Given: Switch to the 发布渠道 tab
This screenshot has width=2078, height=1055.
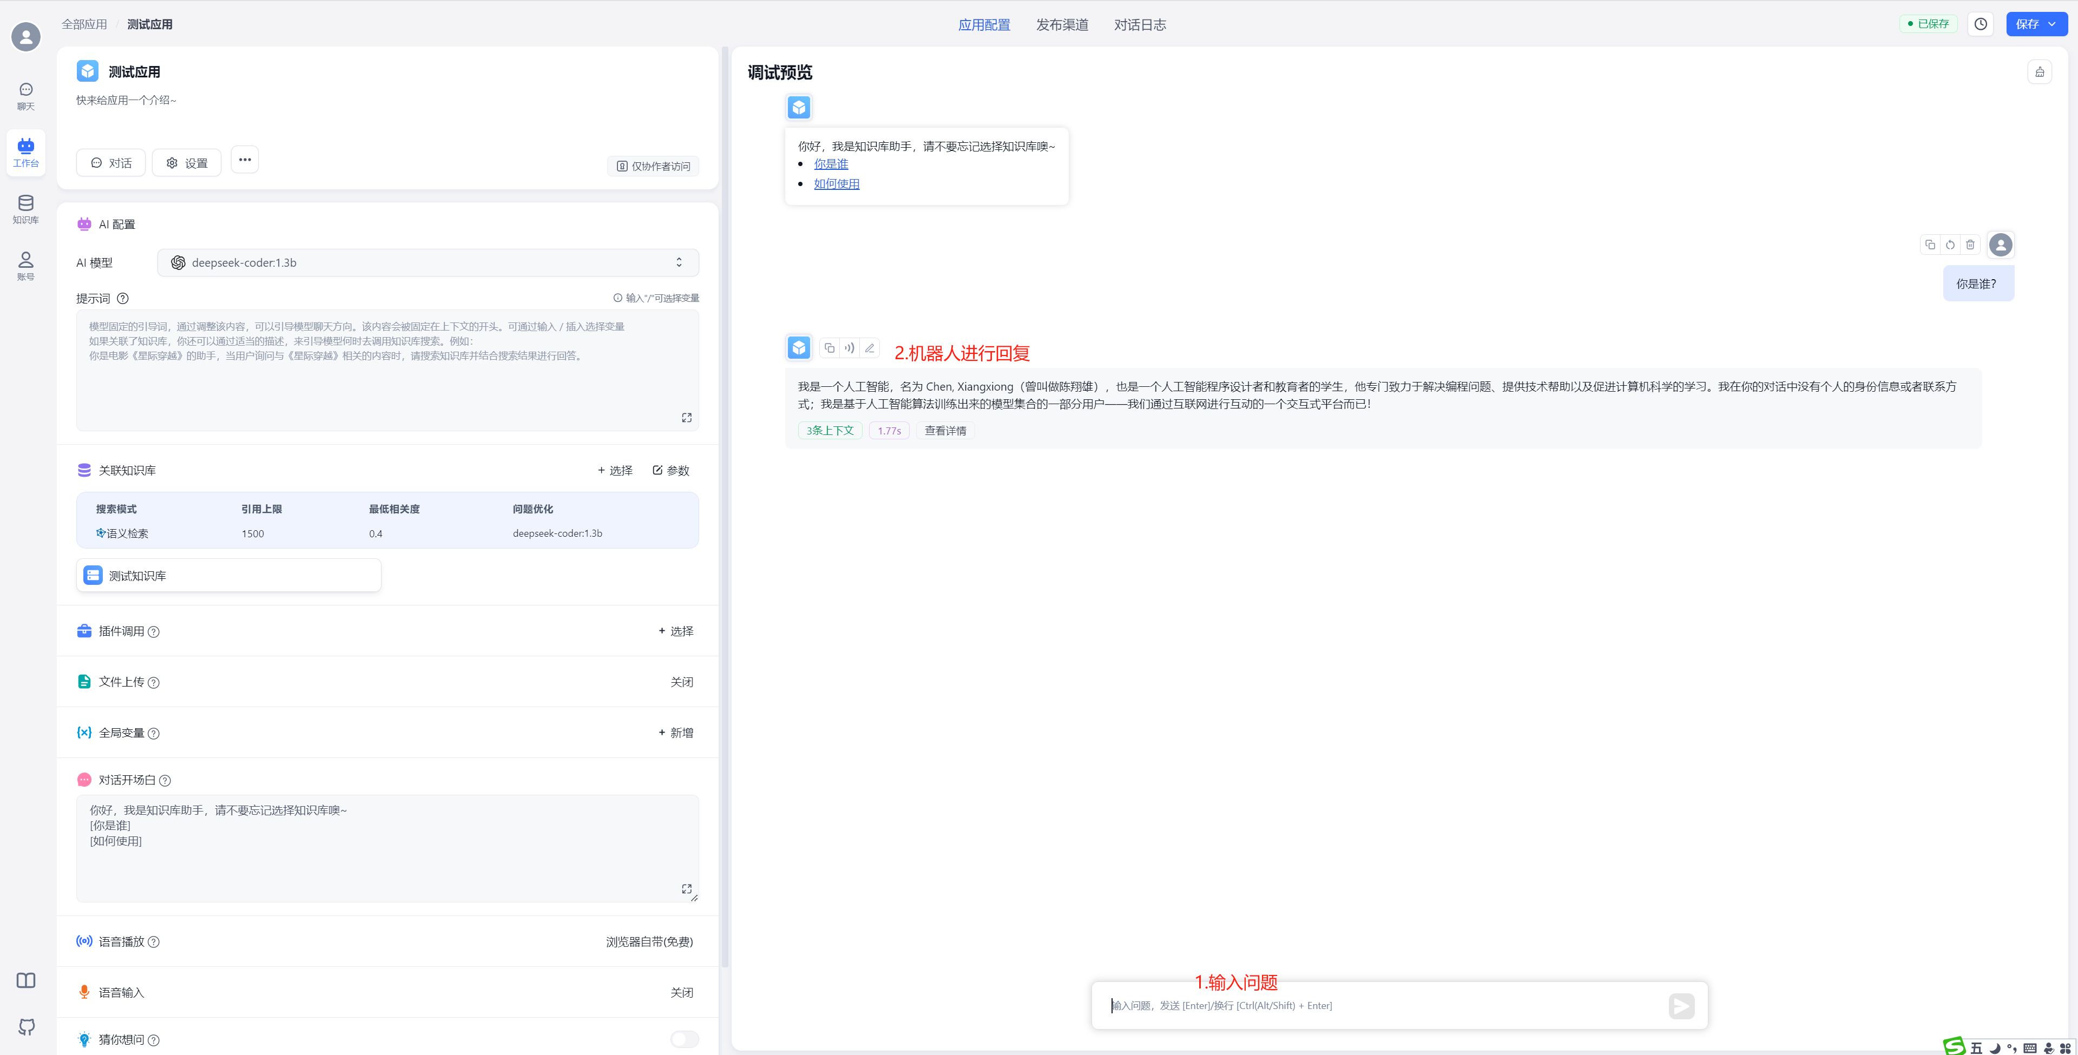Looking at the screenshot, I should tap(1062, 25).
